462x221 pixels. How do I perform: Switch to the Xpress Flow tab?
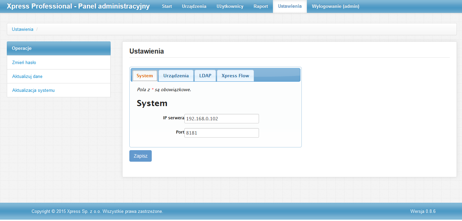(x=235, y=76)
